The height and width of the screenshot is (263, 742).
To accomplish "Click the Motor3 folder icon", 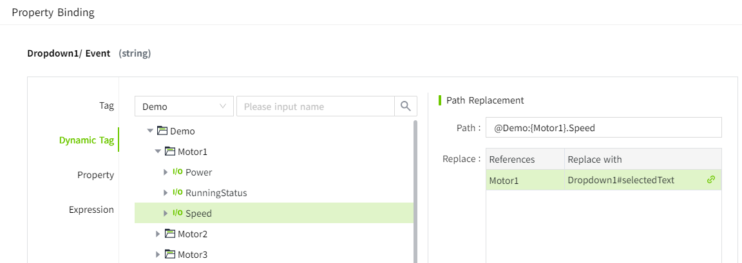I will pyautogui.click(x=170, y=255).
